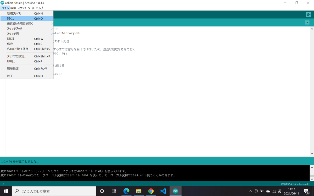The width and height of the screenshot is (314, 196).
Task: Launch Microsoft Edge from taskbar
Action: (126, 191)
